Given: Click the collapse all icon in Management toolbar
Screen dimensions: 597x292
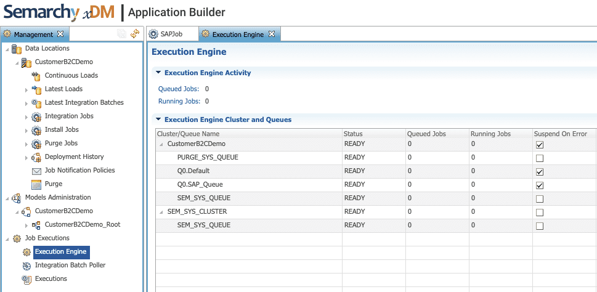Looking at the screenshot, I should 122,34.
